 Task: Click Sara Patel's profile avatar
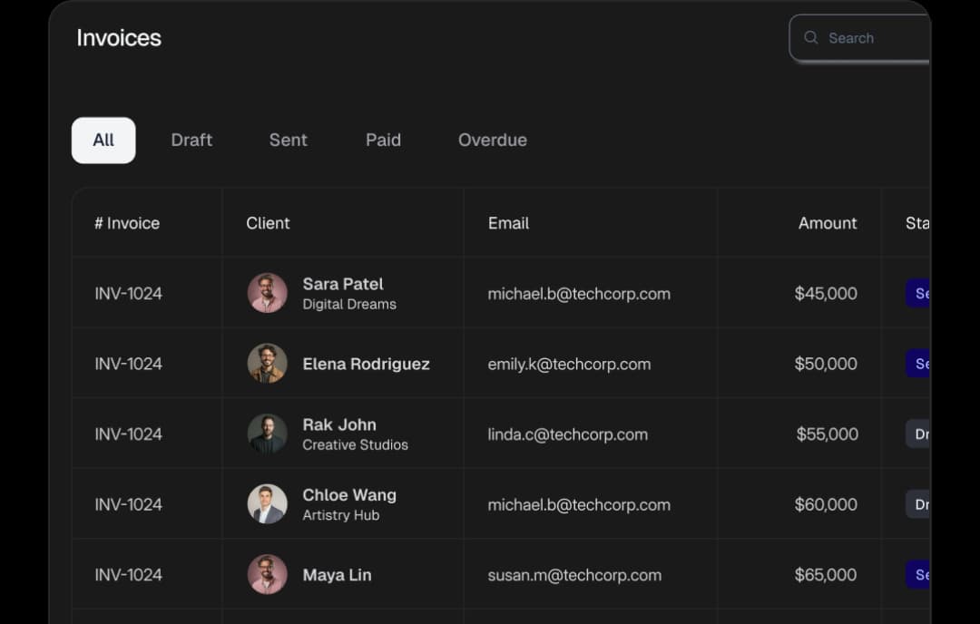268,293
